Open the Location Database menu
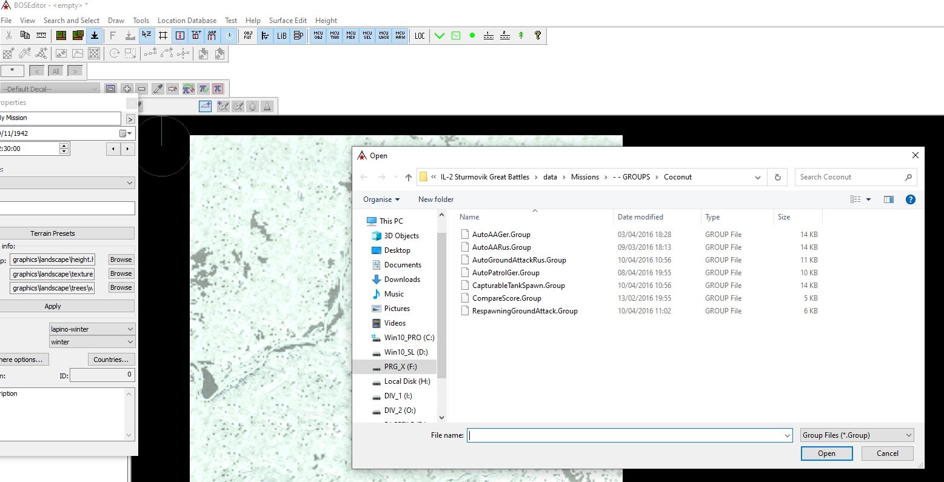Image resolution: width=944 pixels, height=482 pixels. point(187,21)
